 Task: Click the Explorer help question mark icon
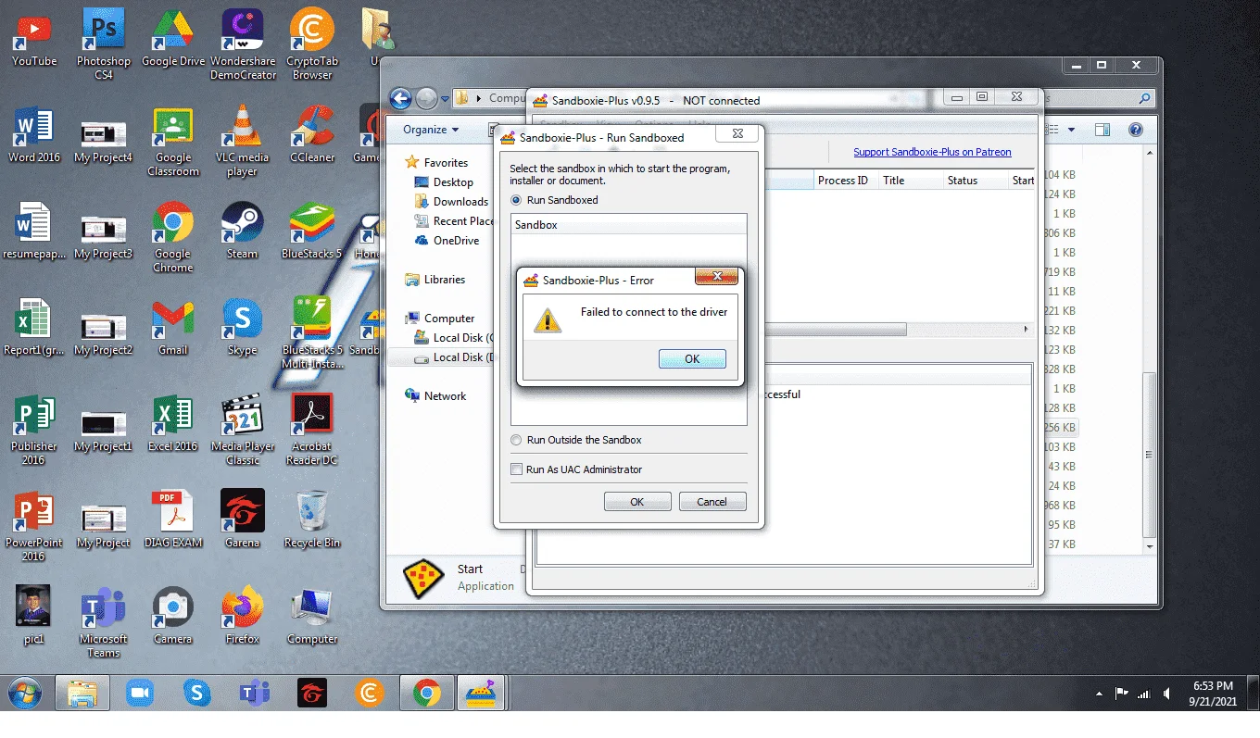click(x=1136, y=131)
